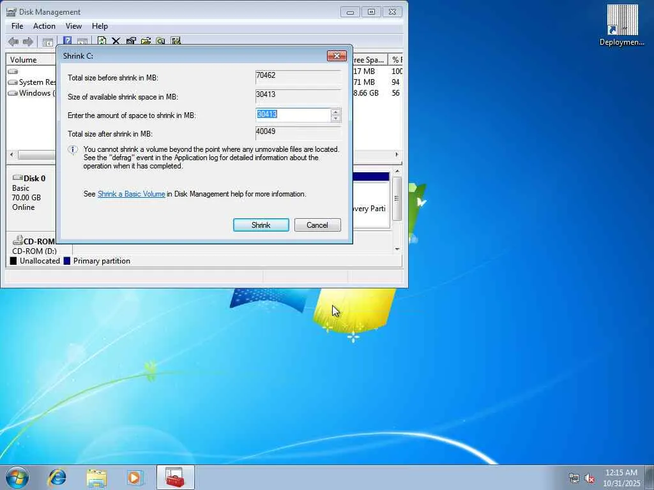Click the CD-ROM drive icon
The image size is (654, 490).
tap(17, 241)
